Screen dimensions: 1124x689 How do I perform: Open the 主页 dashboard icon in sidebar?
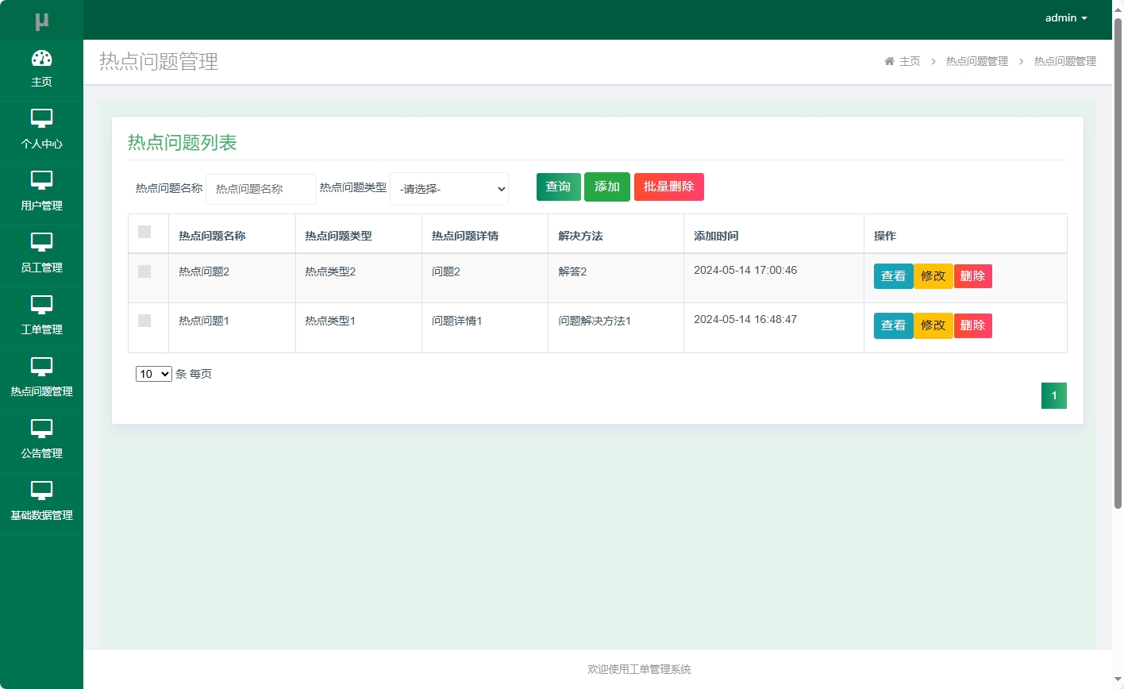41,59
